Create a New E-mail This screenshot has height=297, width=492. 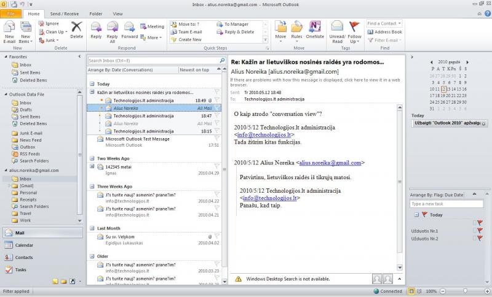point(9,33)
